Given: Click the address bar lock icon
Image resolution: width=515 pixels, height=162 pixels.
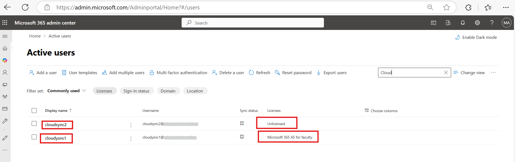Looking at the screenshot, I should coord(47,7).
